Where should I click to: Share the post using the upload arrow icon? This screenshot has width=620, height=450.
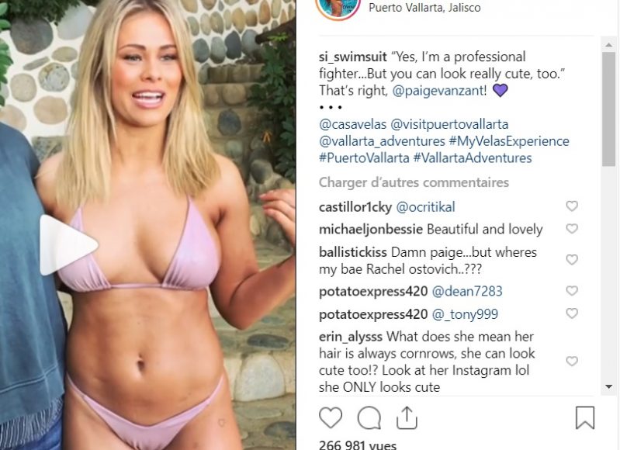[x=407, y=417]
